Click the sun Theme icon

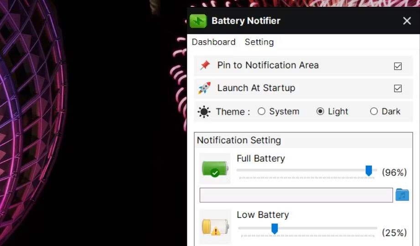tap(204, 112)
